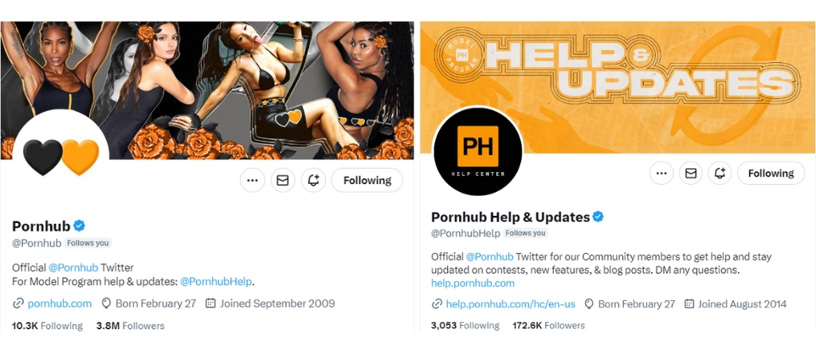Viewport: 816px width, 352px height.
Task: Turn on notifications for Pornhub profile
Action: click(x=313, y=181)
